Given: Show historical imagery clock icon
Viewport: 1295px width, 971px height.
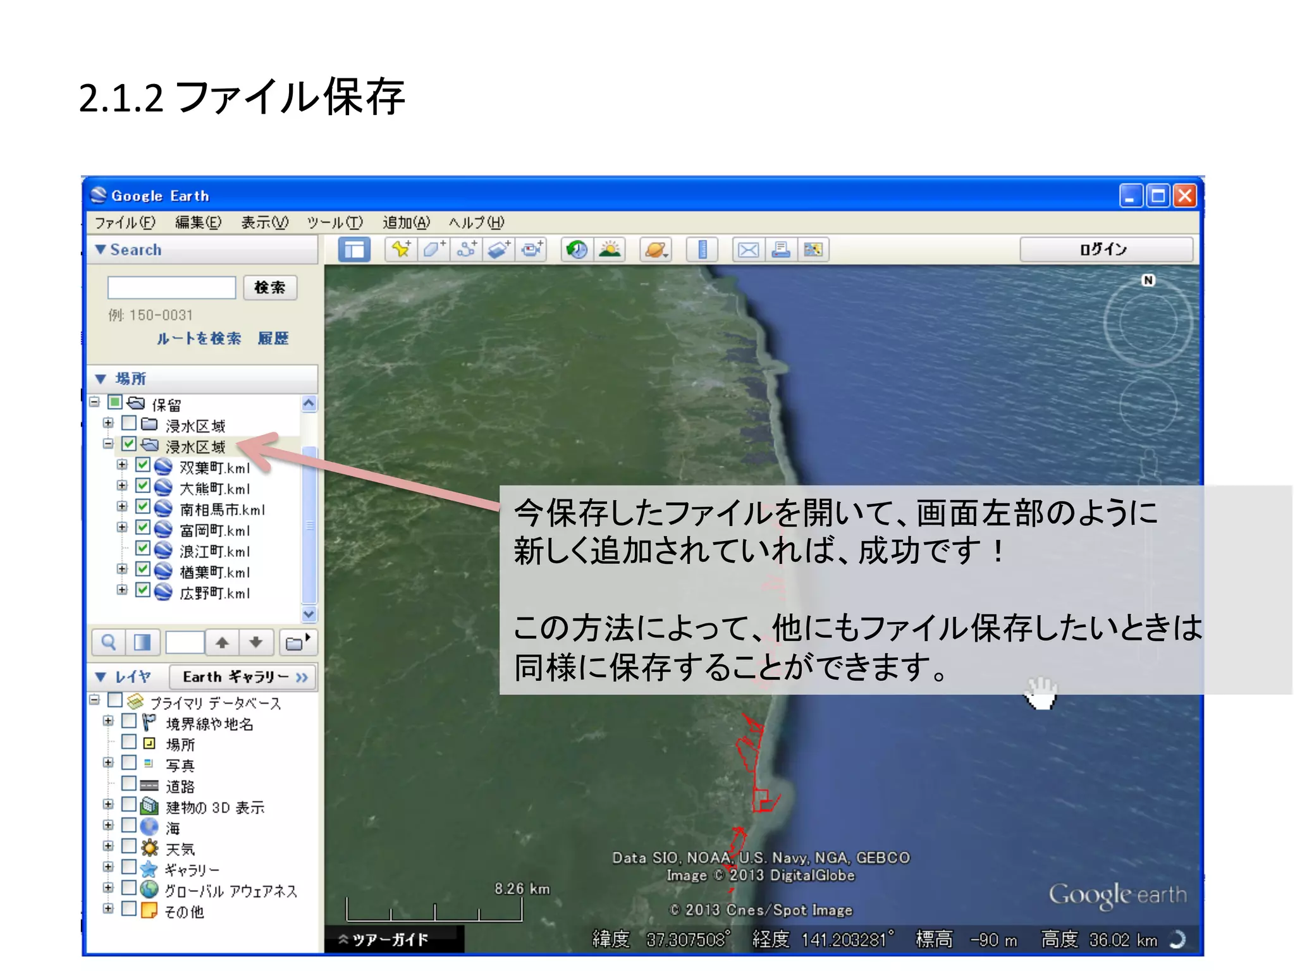Looking at the screenshot, I should tap(577, 250).
